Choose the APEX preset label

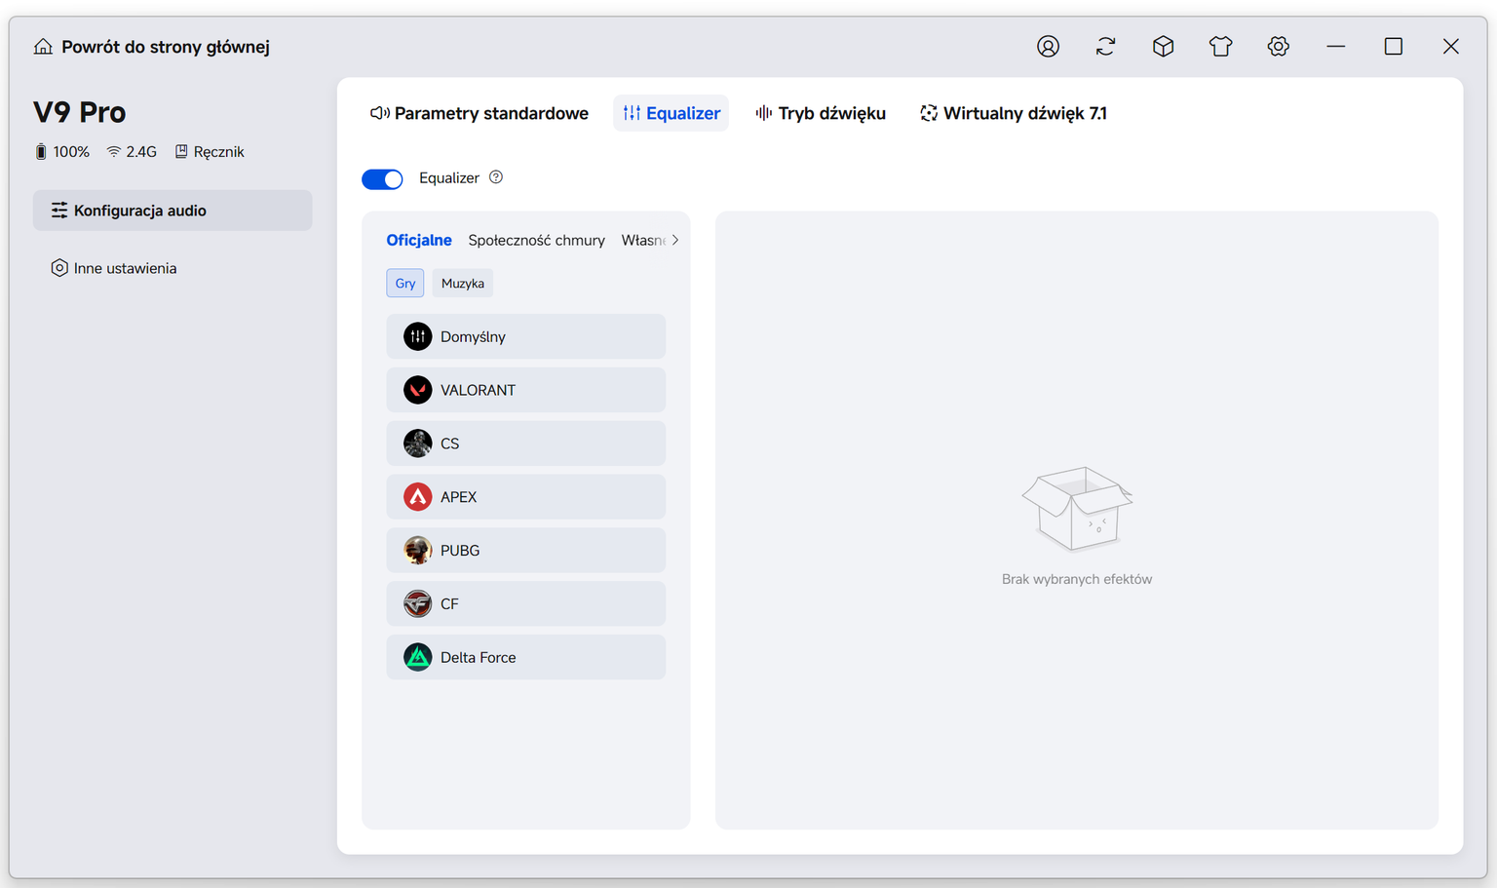point(458,497)
